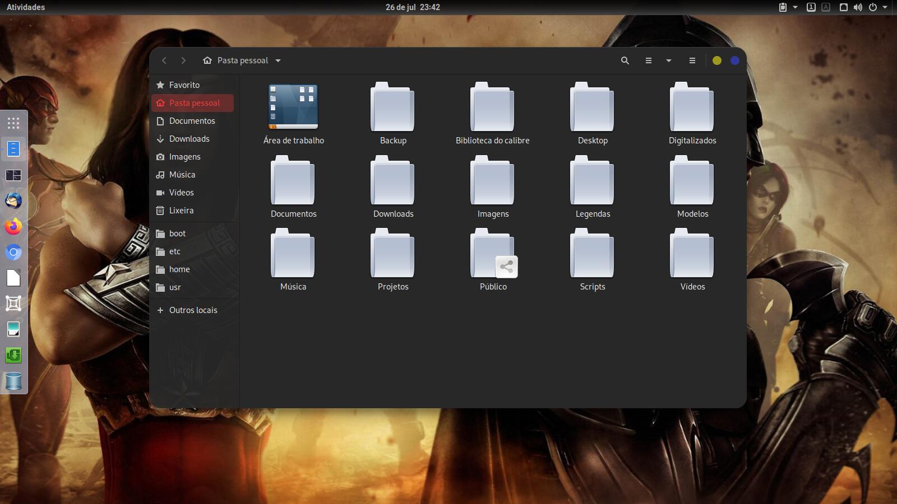Click Outros locais in the sidebar
The width and height of the screenshot is (897, 504).
pos(193,310)
